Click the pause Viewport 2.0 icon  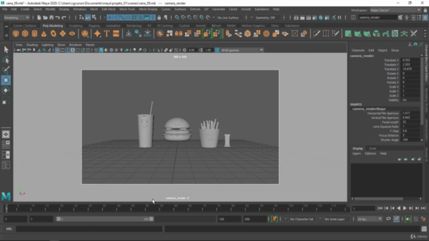[x=340, y=17]
